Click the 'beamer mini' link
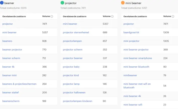Screen dimensions: 178x109 (x=10, y=75)
